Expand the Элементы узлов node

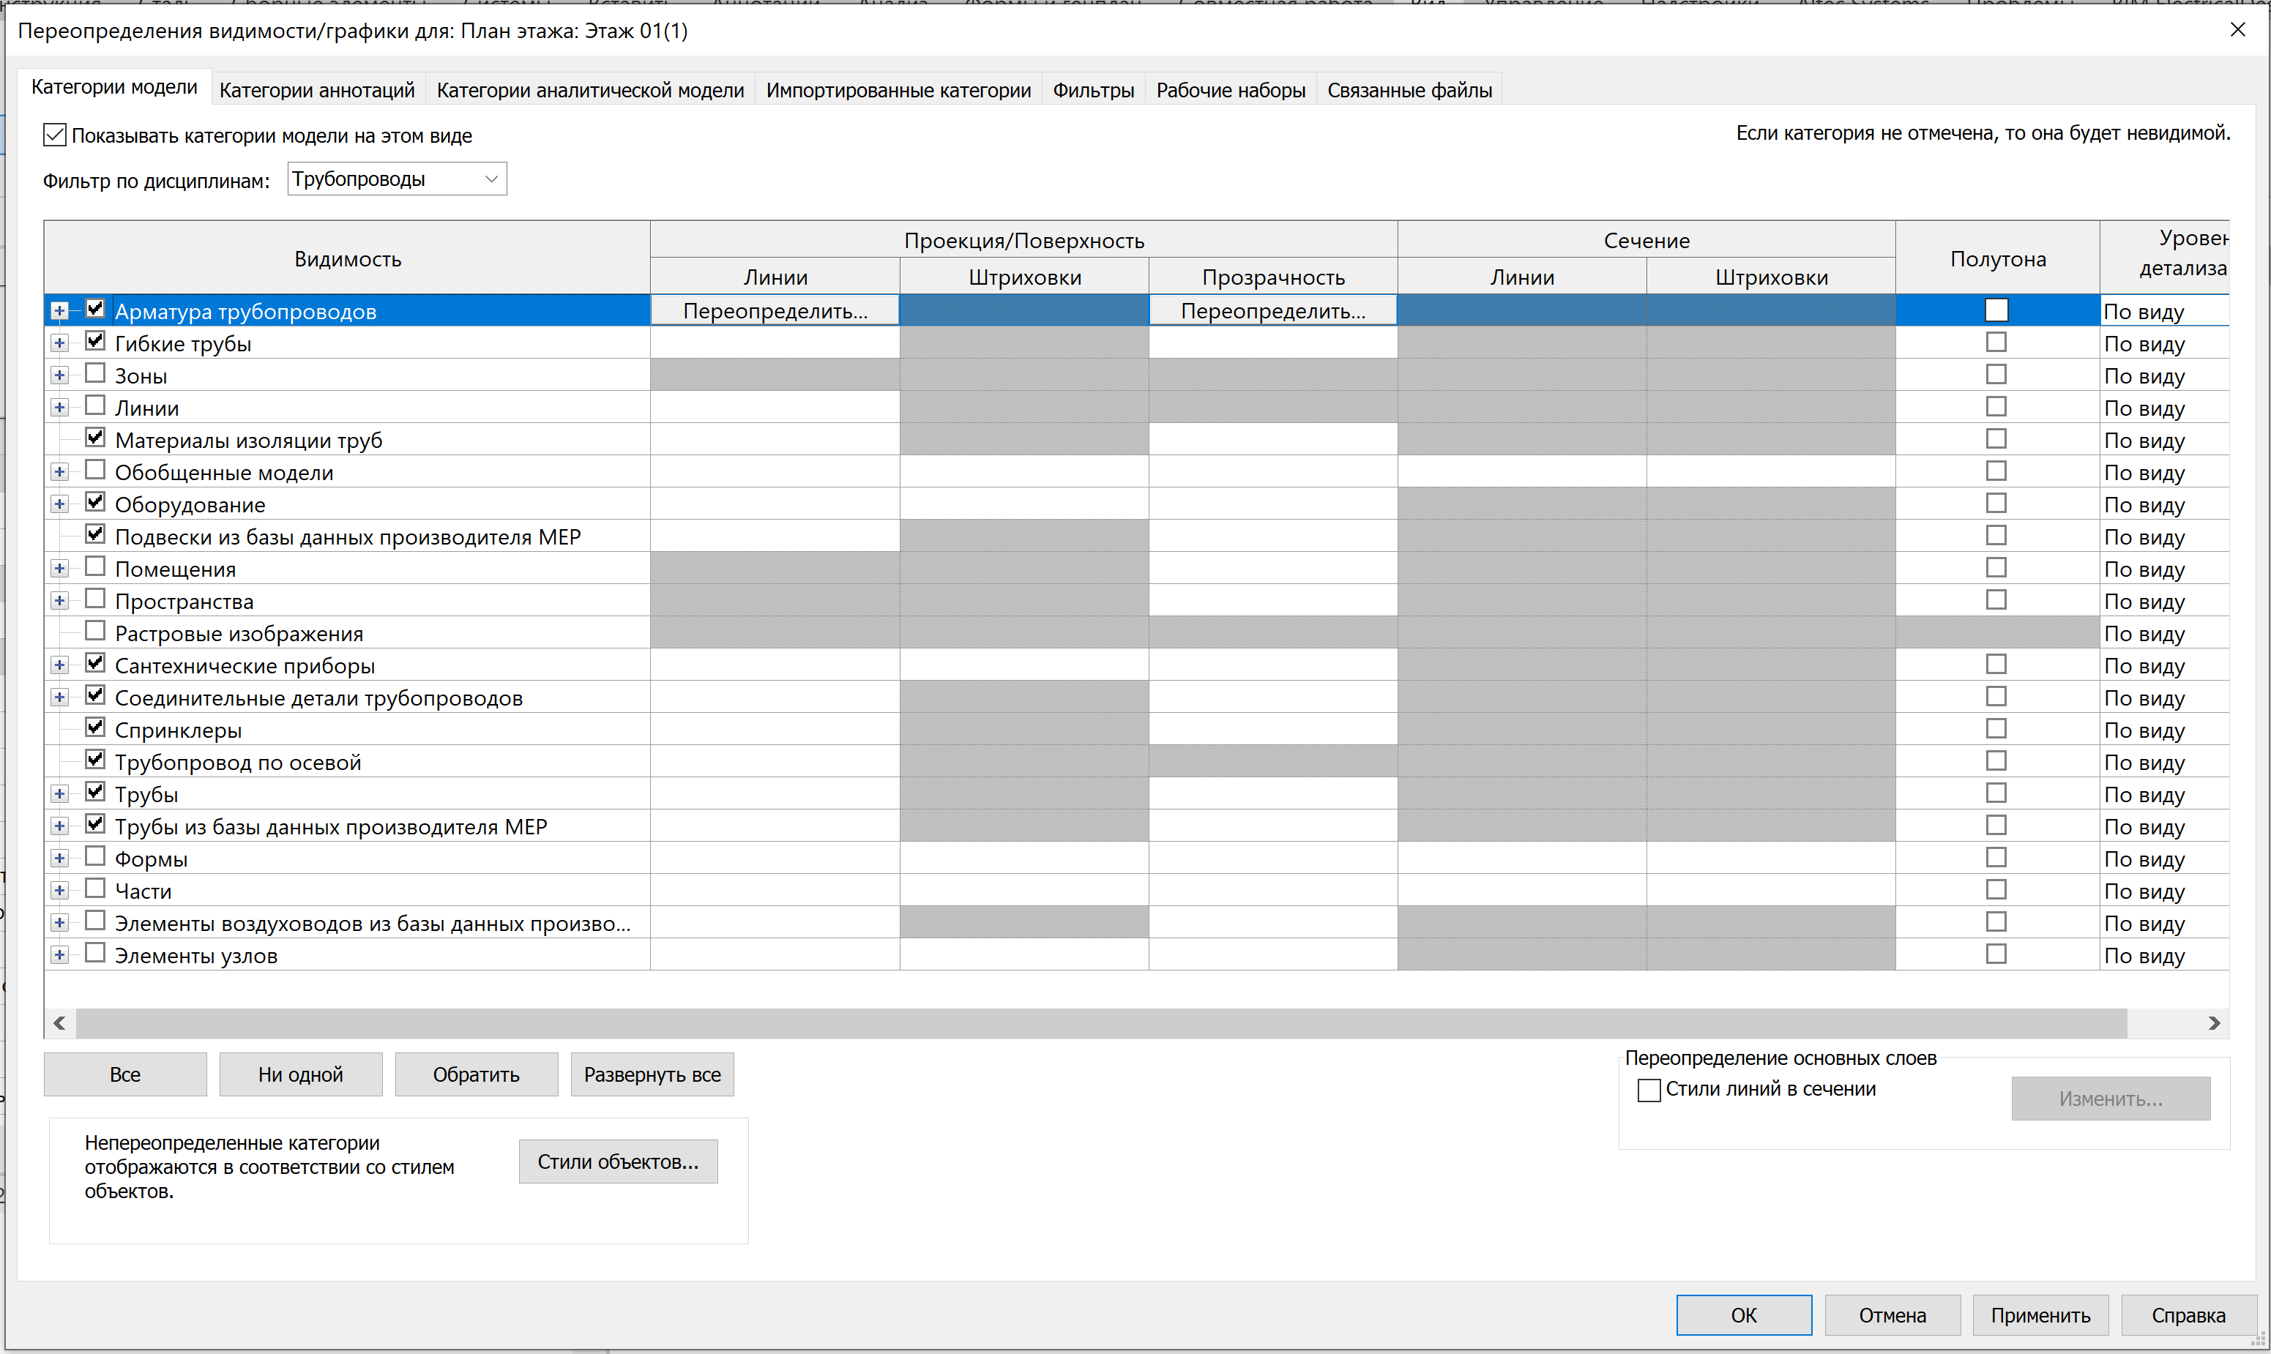pyautogui.click(x=59, y=955)
